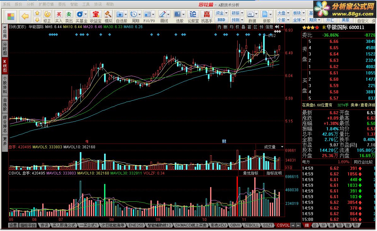Open the 委托 menu
The height and width of the screenshot is (231, 377).
[62, 4]
